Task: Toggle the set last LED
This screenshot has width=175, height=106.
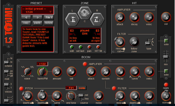Action: (81, 47)
